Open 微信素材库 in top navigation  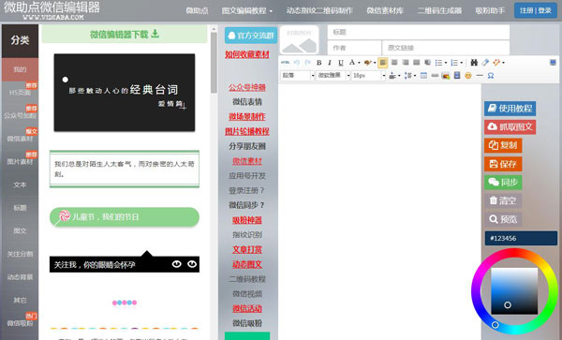pyautogui.click(x=385, y=10)
